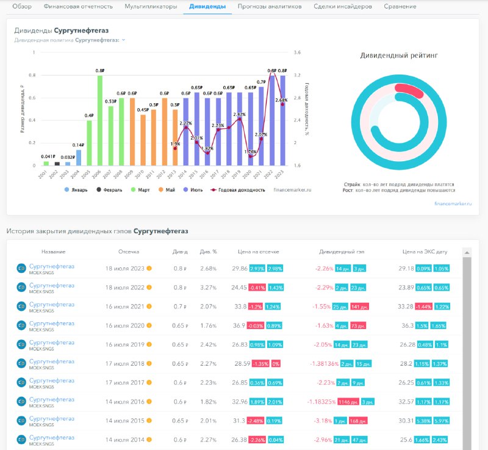
Task: Click the -3.18% dividend gap value
Action: [x=323, y=421]
